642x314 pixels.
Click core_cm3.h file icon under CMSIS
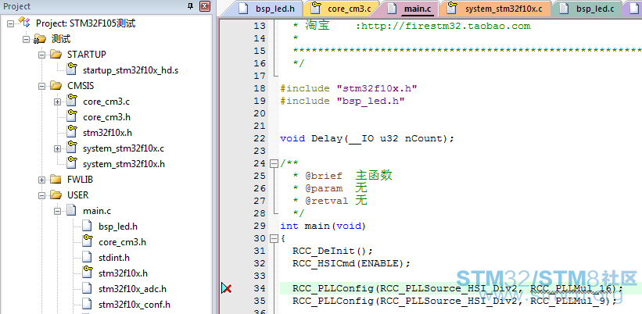point(72,116)
